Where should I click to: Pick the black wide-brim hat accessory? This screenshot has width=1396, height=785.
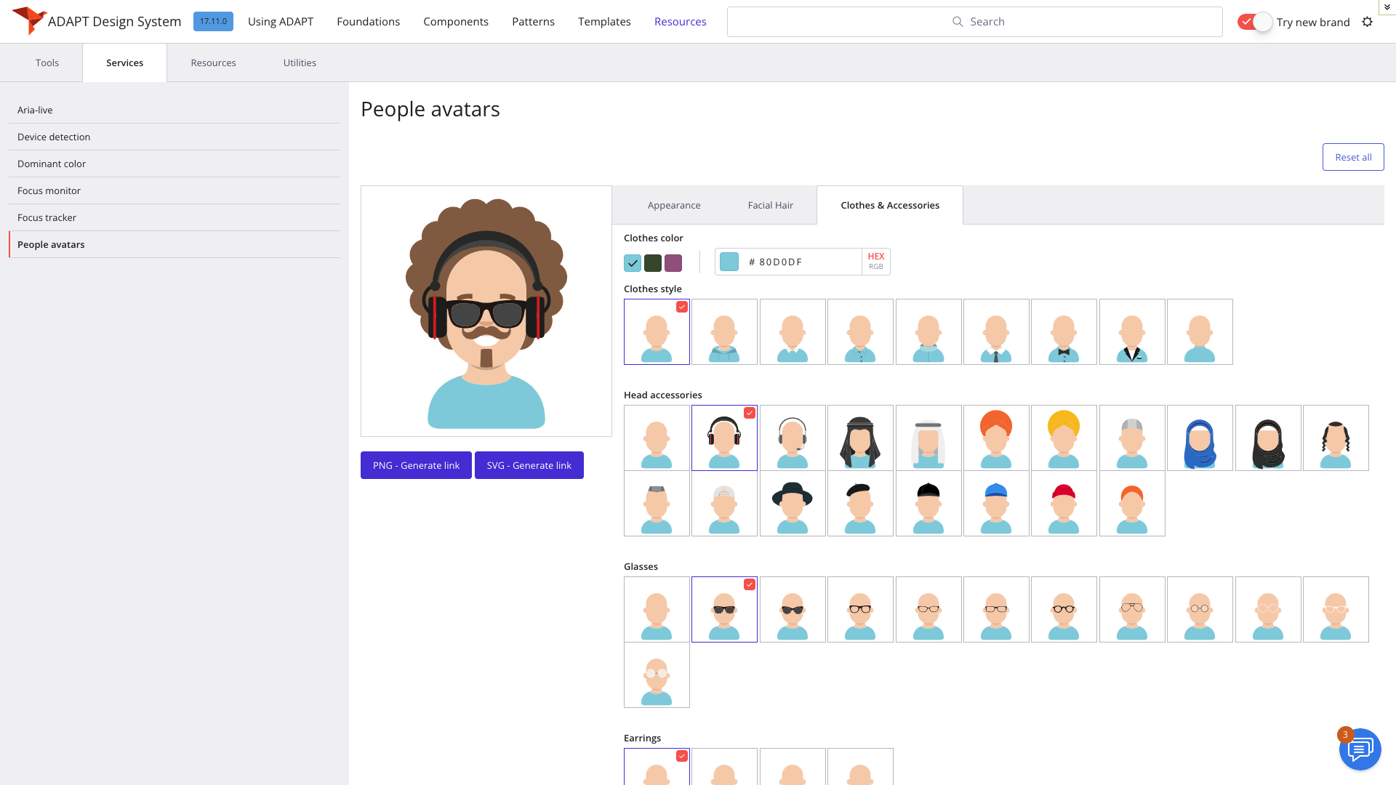click(793, 504)
